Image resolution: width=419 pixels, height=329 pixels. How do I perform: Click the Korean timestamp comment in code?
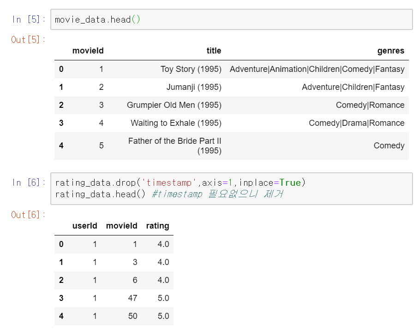point(217,194)
